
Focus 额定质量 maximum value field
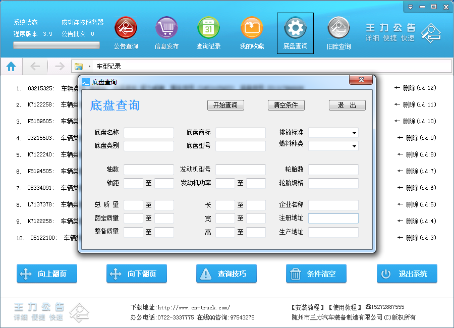tap(164, 218)
